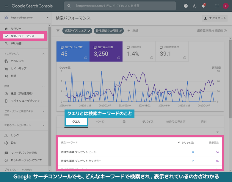Open the Google apps grid

pyautogui.click(x=217, y=6)
